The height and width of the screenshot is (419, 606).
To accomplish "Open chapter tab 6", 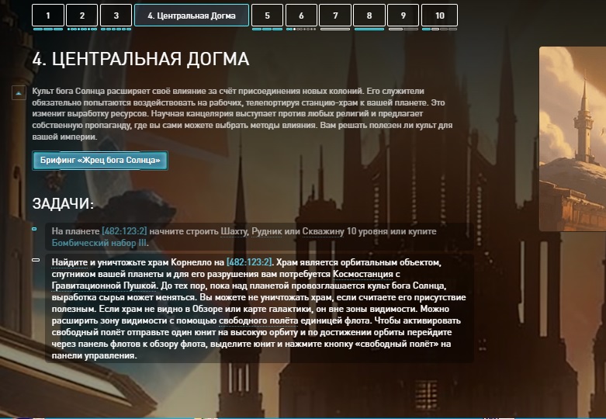I will click(x=301, y=16).
